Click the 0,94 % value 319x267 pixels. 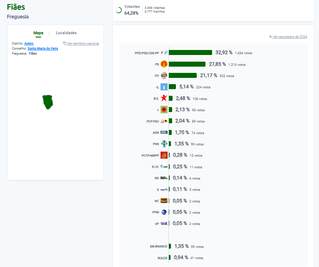(x=181, y=257)
